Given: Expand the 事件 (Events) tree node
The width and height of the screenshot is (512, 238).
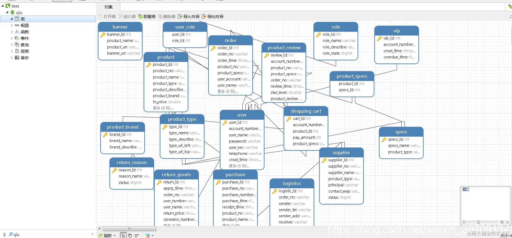Looking at the screenshot, I should click(x=12, y=38).
